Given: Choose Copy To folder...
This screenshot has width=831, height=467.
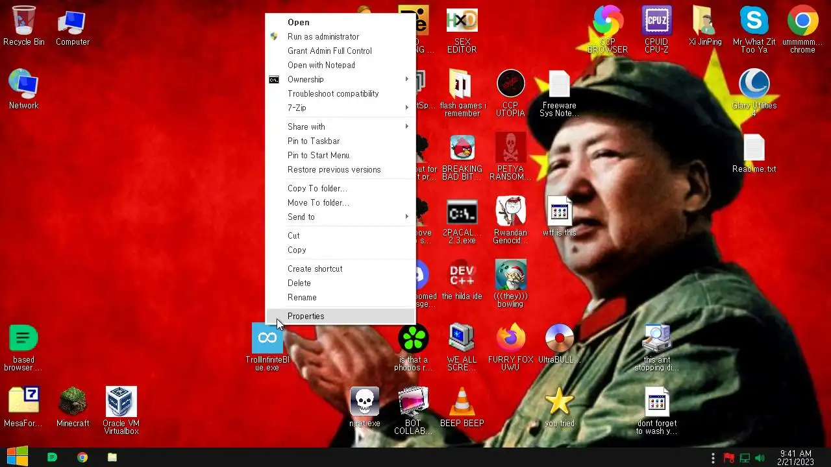Looking at the screenshot, I should click(x=340, y=188).
